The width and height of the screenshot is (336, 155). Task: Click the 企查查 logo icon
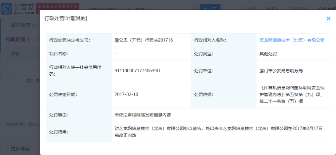(6, 9)
